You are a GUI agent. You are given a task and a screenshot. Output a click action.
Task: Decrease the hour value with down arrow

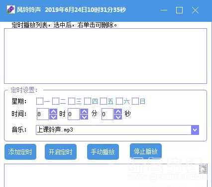53,117
